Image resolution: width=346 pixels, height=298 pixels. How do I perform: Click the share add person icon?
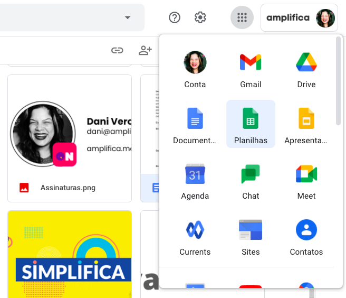pyautogui.click(x=145, y=50)
